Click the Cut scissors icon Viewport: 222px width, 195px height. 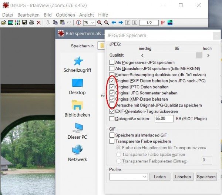(x=48, y=23)
